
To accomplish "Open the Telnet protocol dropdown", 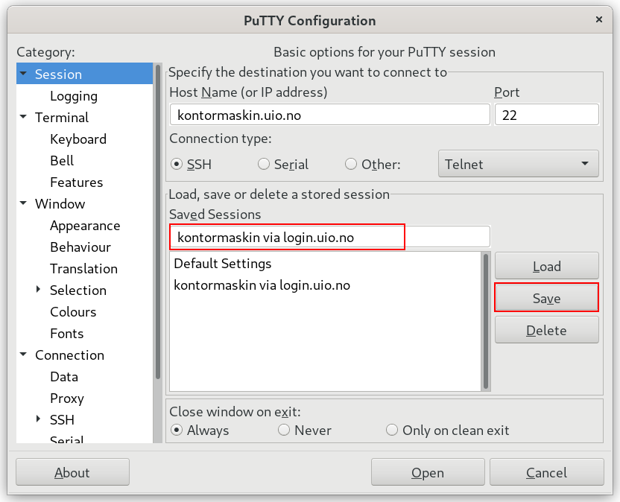I will (x=519, y=164).
